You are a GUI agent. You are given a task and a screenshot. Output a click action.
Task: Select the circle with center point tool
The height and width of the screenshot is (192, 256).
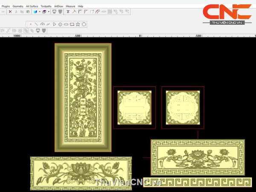[x=60, y=24]
